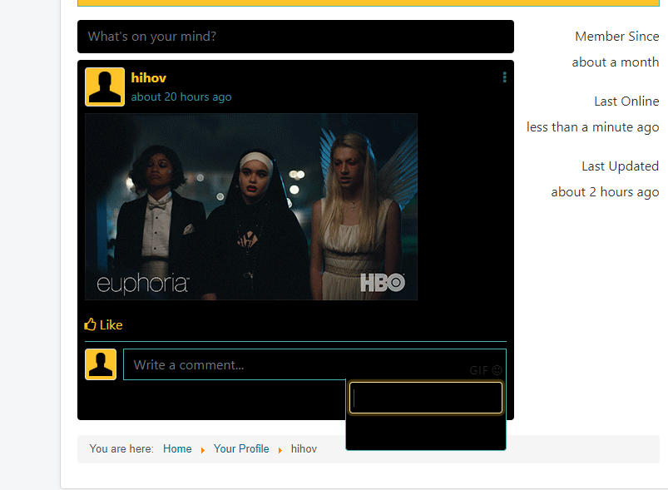Open the hihov username link on post
This screenshot has width=668, height=490.
[x=149, y=78]
